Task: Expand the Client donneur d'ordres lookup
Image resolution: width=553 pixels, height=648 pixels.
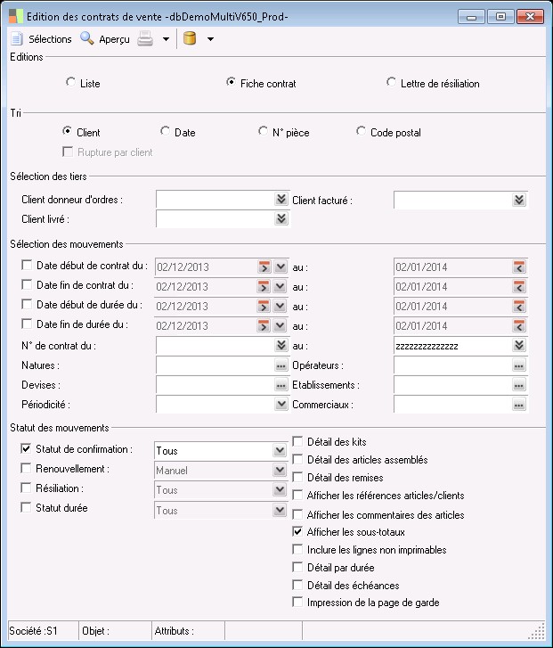Action: point(281,200)
